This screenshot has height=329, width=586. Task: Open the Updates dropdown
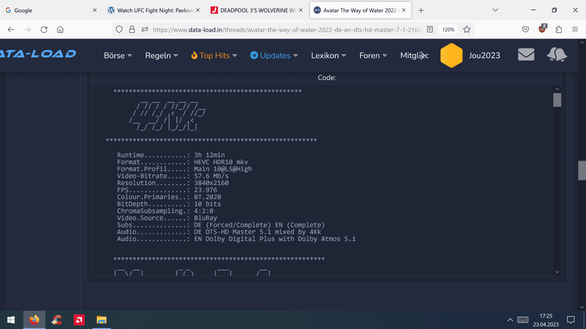coord(274,56)
